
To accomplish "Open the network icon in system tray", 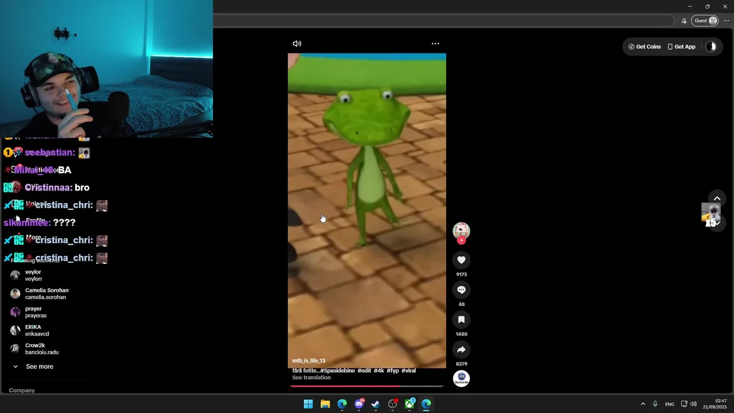I will (684, 404).
